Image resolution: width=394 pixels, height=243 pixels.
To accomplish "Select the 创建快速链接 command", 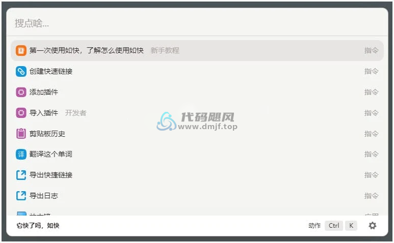I will click(197, 71).
